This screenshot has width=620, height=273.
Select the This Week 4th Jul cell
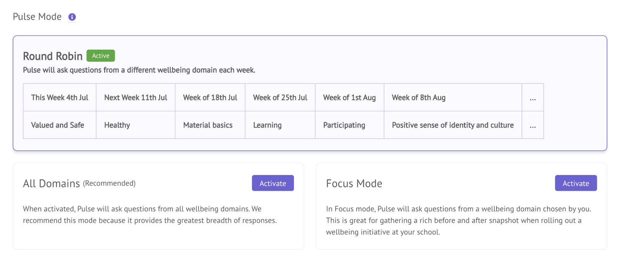(60, 98)
